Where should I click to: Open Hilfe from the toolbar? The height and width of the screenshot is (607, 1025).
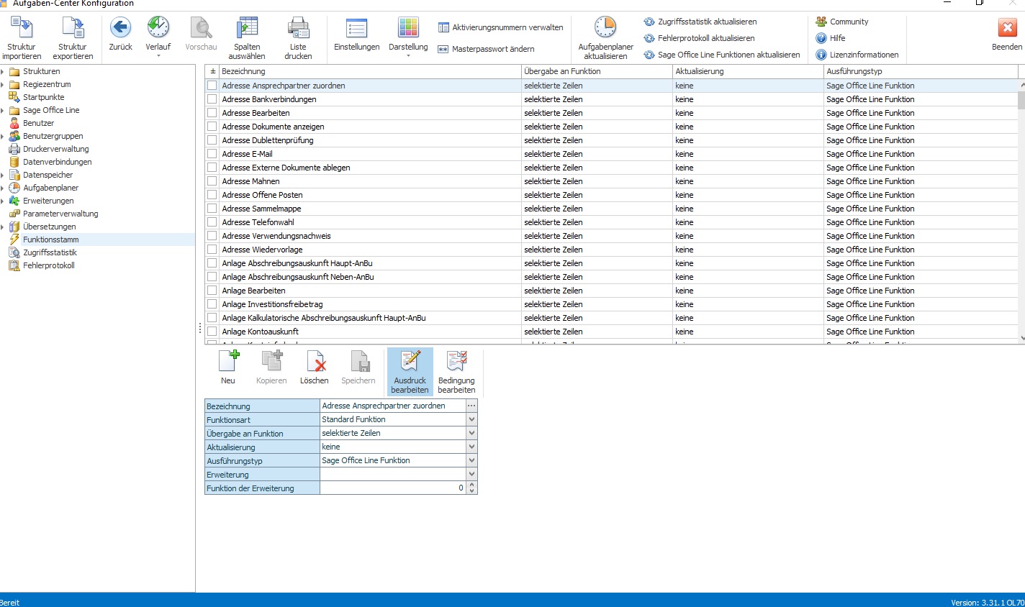pos(830,38)
